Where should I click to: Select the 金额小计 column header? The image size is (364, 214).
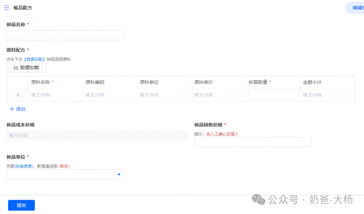tap(312, 82)
